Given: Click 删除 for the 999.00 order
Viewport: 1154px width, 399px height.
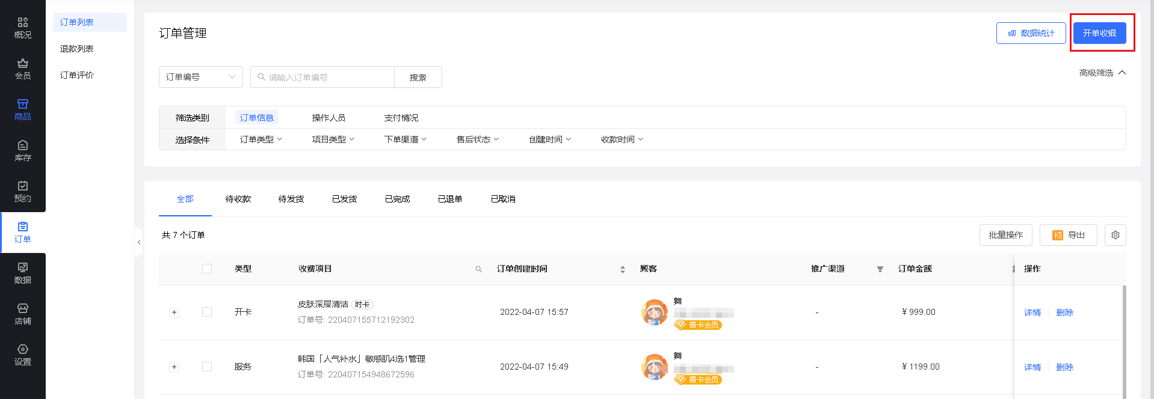Looking at the screenshot, I should pyautogui.click(x=1065, y=312).
